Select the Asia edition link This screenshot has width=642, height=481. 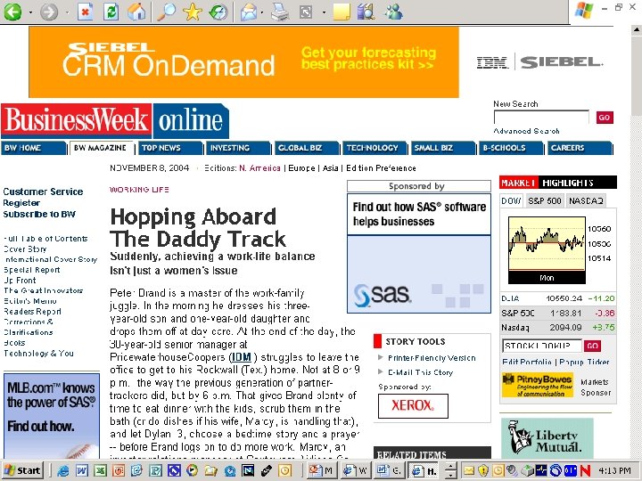(x=331, y=168)
